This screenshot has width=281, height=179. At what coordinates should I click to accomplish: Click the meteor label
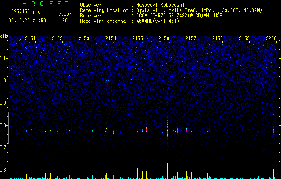[x=63, y=14]
